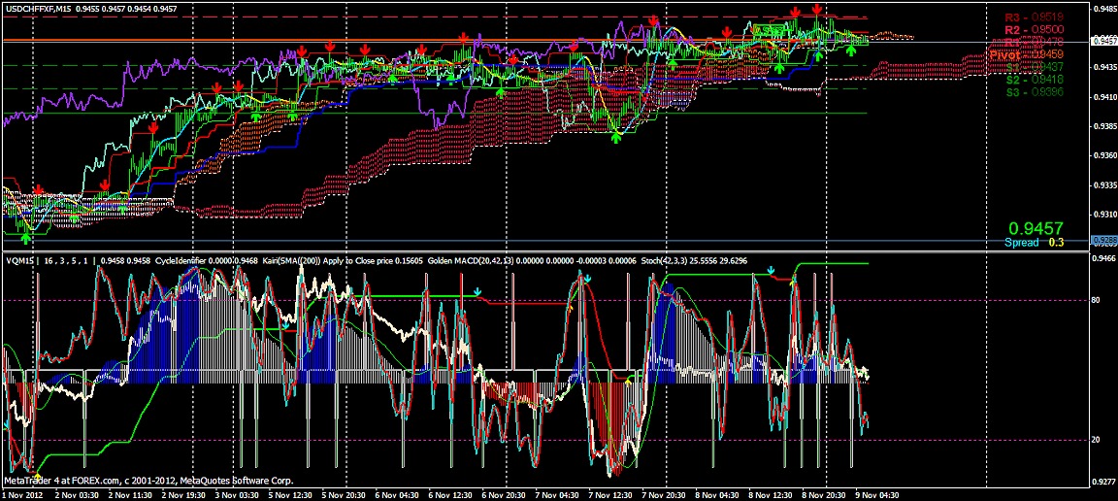Image resolution: width=1118 pixels, height=501 pixels.
Task: Select the R2 resistance level label
Action: pos(1033,30)
